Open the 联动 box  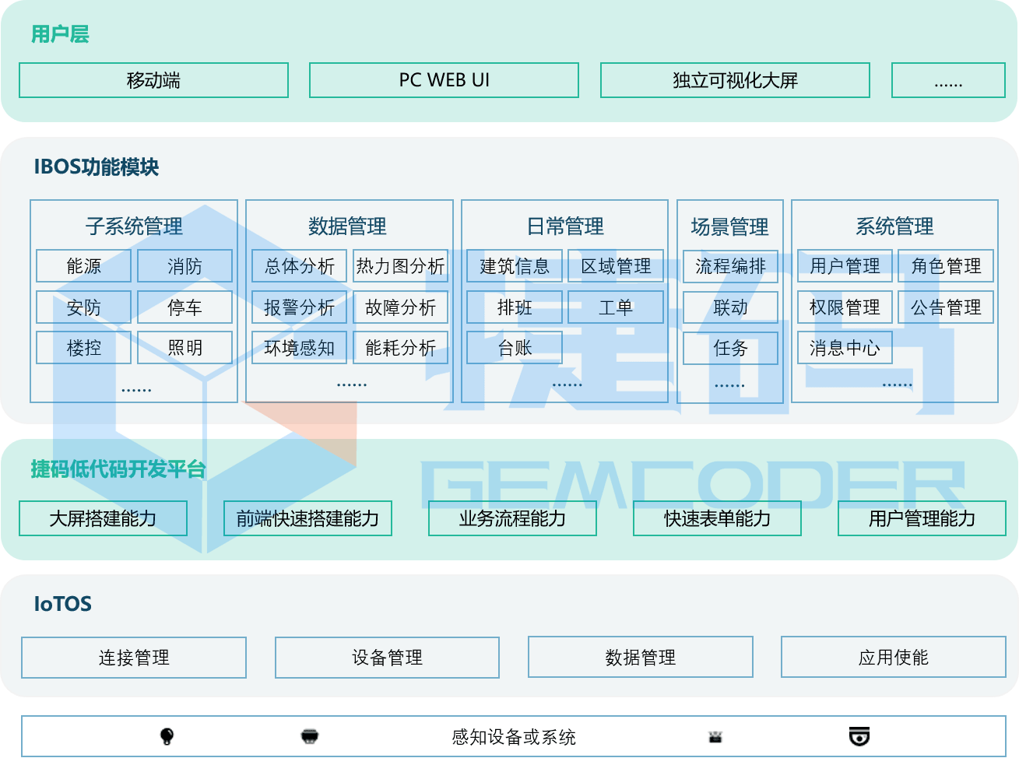tap(731, 307)
